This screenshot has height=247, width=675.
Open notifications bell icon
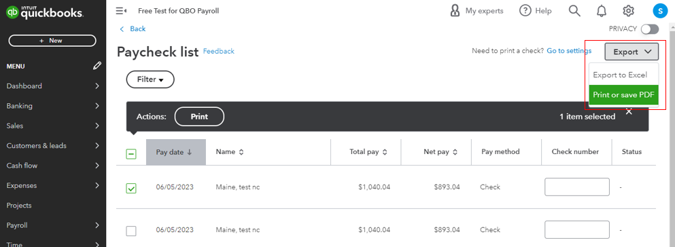click(x=602, y=11)
